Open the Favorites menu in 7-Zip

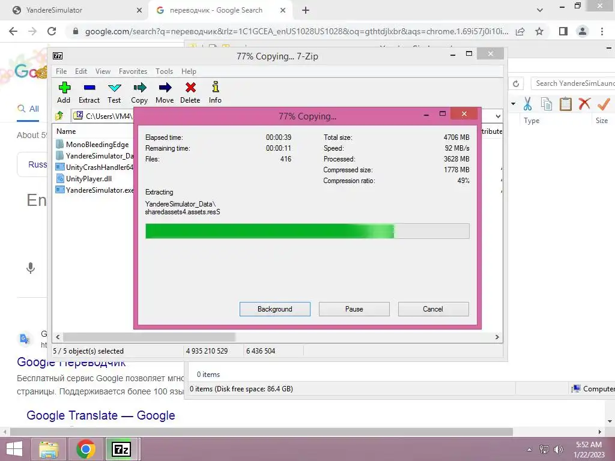pos(133,71)
